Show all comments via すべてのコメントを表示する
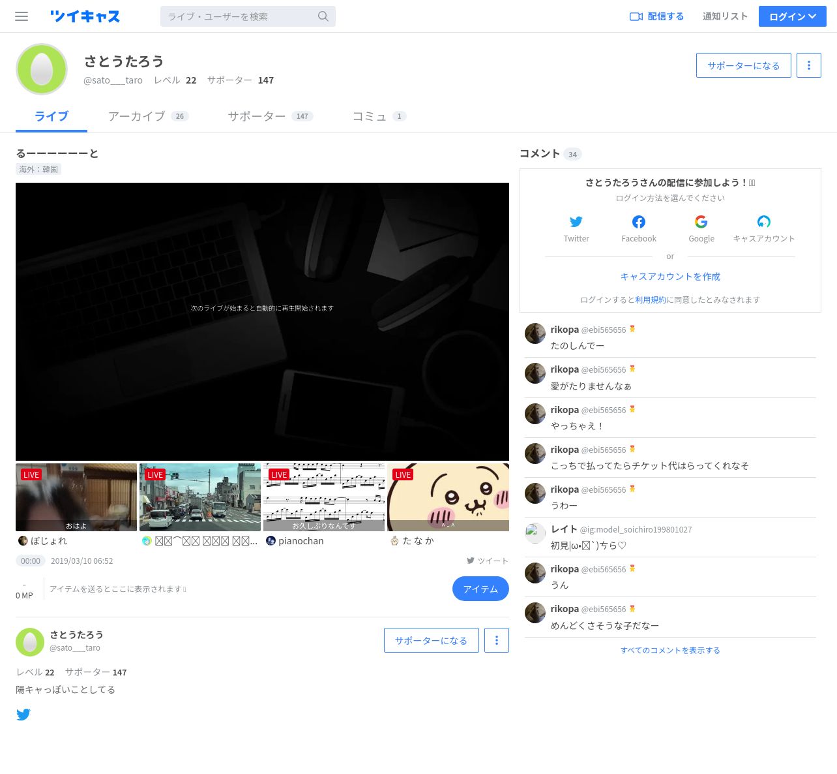This screenshot has height=774, width=837. point(670,650)
